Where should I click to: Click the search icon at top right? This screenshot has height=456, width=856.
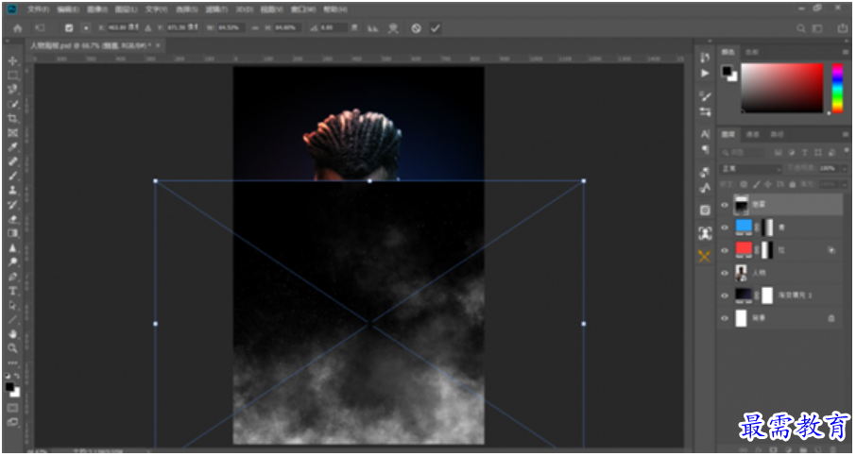[801, 28]
